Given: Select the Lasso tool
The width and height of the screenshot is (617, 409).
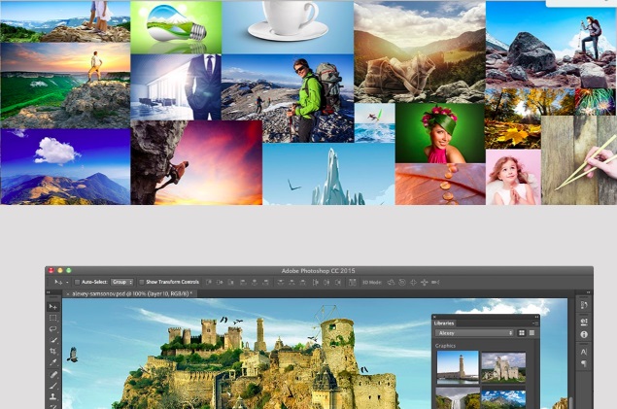Looking at the screenshot, I should tap(53, 329).
